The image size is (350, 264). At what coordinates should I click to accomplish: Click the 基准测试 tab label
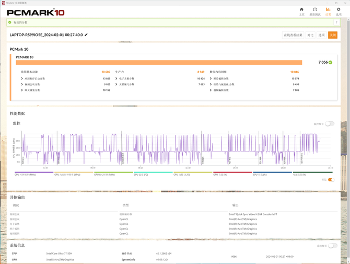pos(314,15)
